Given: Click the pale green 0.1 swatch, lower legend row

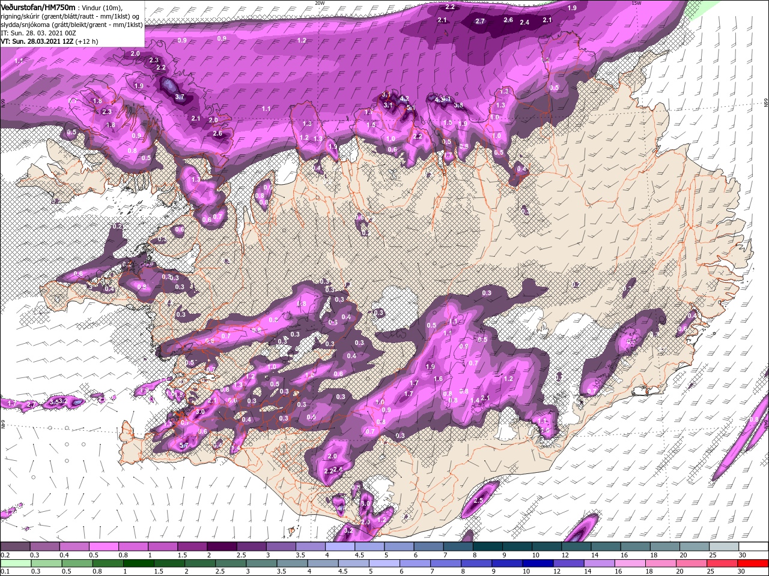Looking at the screenshot, I should coord(15,563).
